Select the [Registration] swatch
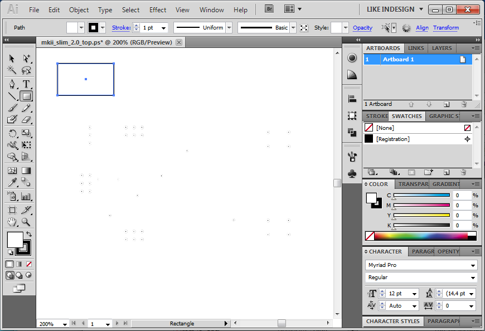485x331 pixels. tap(418, 139)
